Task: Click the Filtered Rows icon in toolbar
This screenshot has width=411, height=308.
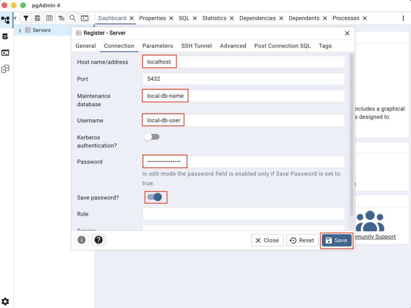Action: (x=61, y=18)
